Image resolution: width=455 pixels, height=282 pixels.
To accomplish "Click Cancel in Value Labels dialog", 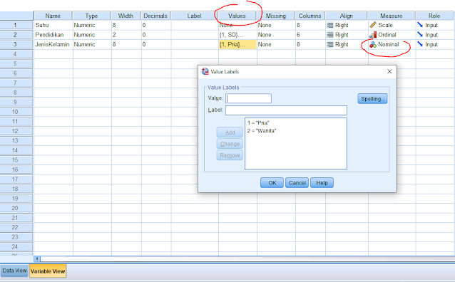I will 297,182.
